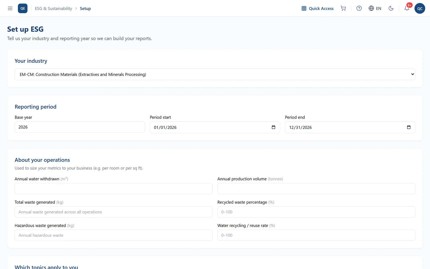
Task: Open Period end calendar picker
Action: (x=409, y=127)
